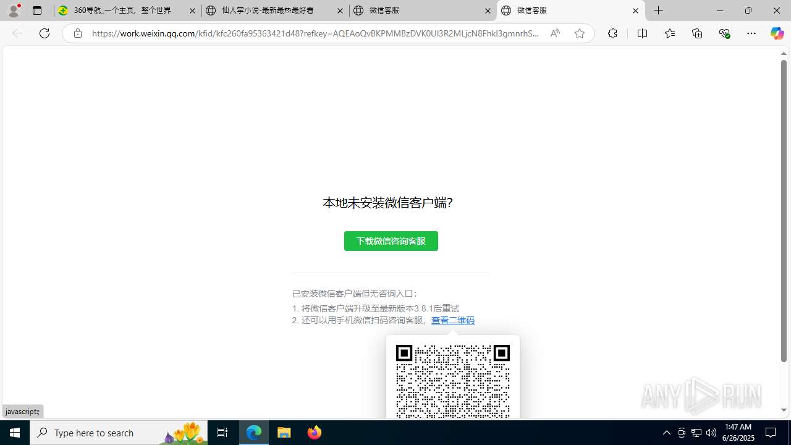Click the address bar URL field
791x445 pixels.
[315, 33]
